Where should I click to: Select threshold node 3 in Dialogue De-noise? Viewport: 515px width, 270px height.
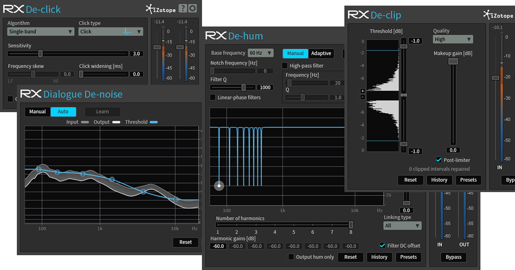83,174
